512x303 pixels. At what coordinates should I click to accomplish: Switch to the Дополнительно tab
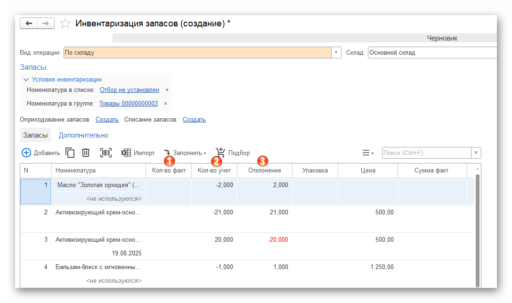[83, 135]
